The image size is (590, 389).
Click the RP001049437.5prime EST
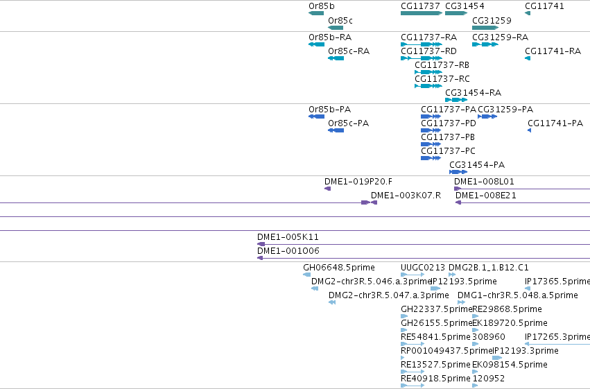click(x=403, y=358)
